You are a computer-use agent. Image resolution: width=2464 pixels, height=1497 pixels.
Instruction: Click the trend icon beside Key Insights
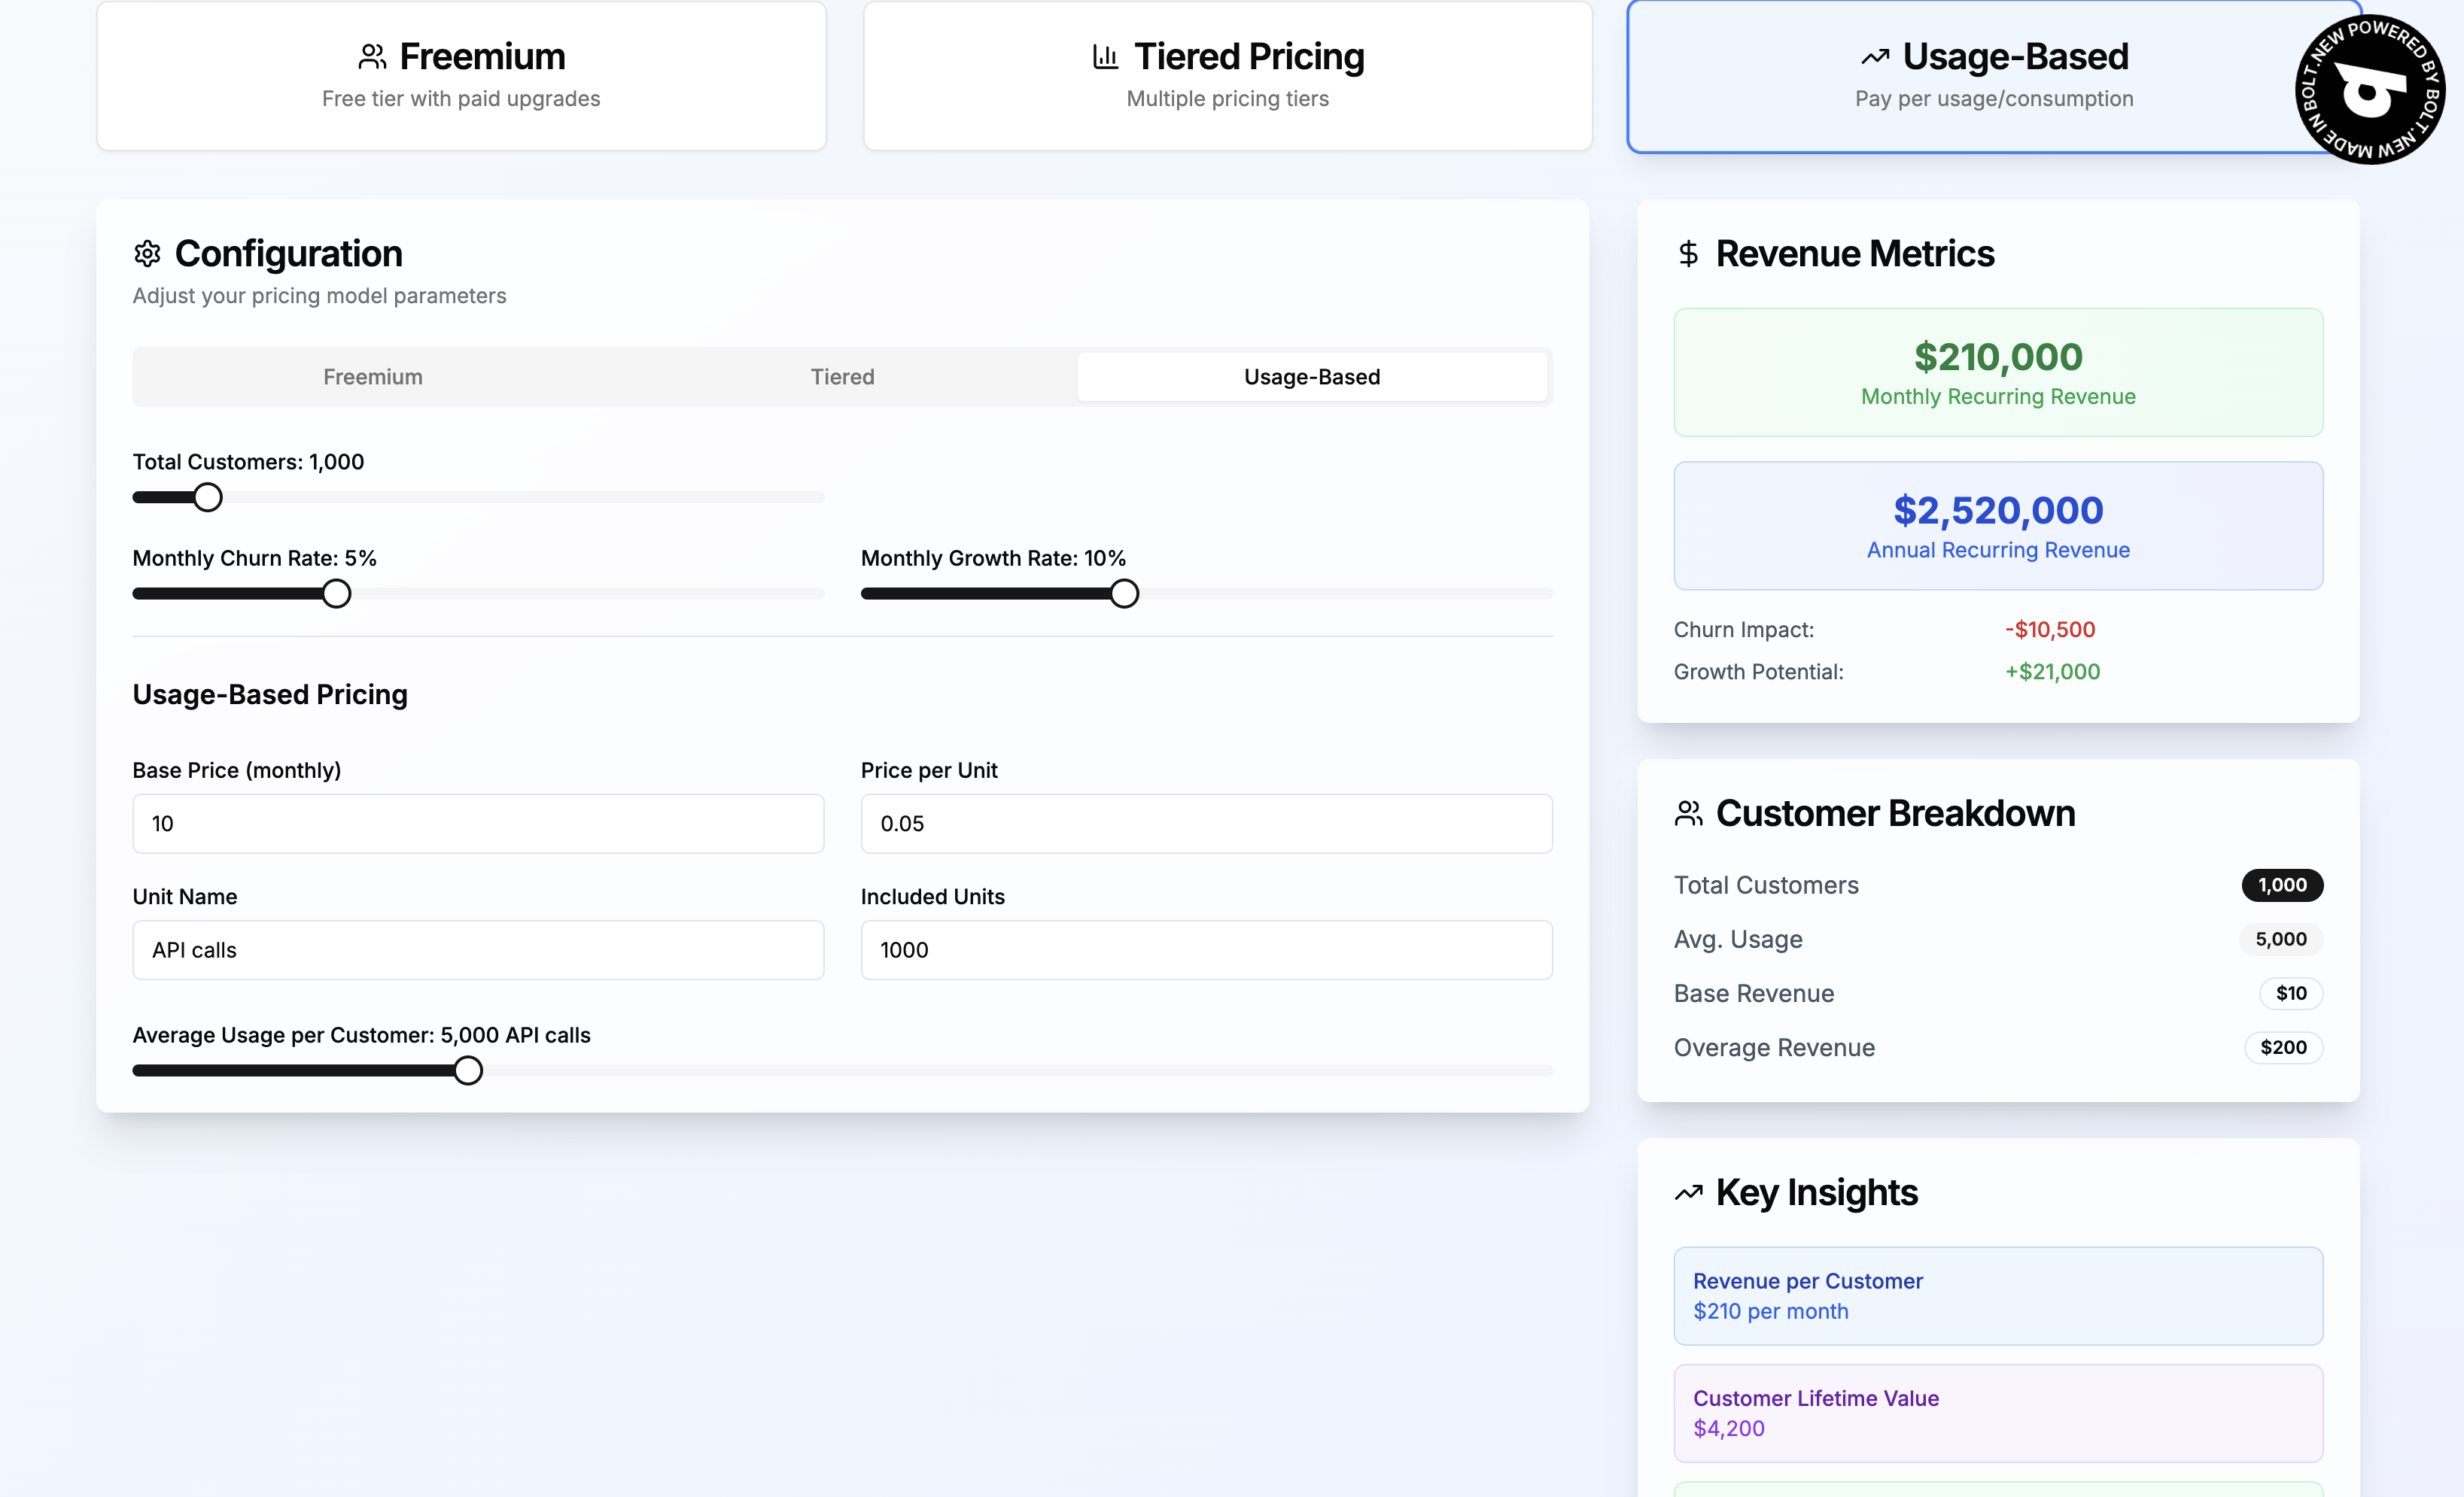coord(1689,1192)
